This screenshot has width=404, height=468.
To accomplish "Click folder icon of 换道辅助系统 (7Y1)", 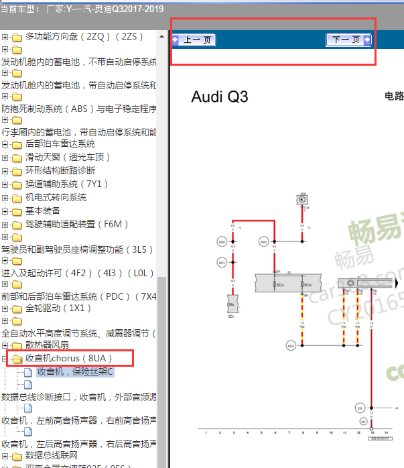I will click(x=17, y=185).
